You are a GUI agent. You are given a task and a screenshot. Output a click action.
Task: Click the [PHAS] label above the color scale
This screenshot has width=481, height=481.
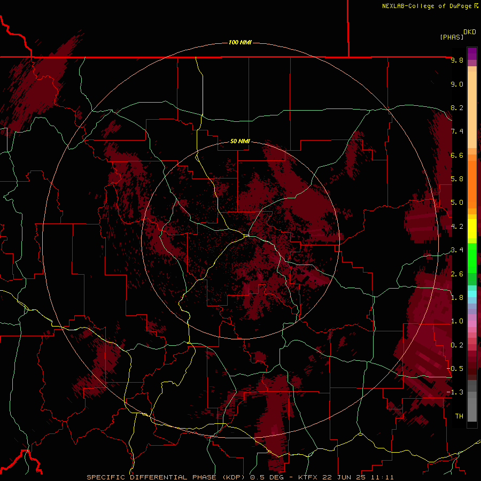pyautogui.click(x=452, y=37)
